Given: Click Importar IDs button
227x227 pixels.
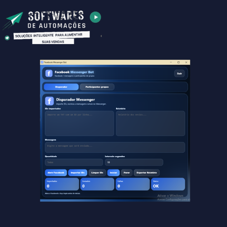Looking at the screenshot, I should pos(78,173).
